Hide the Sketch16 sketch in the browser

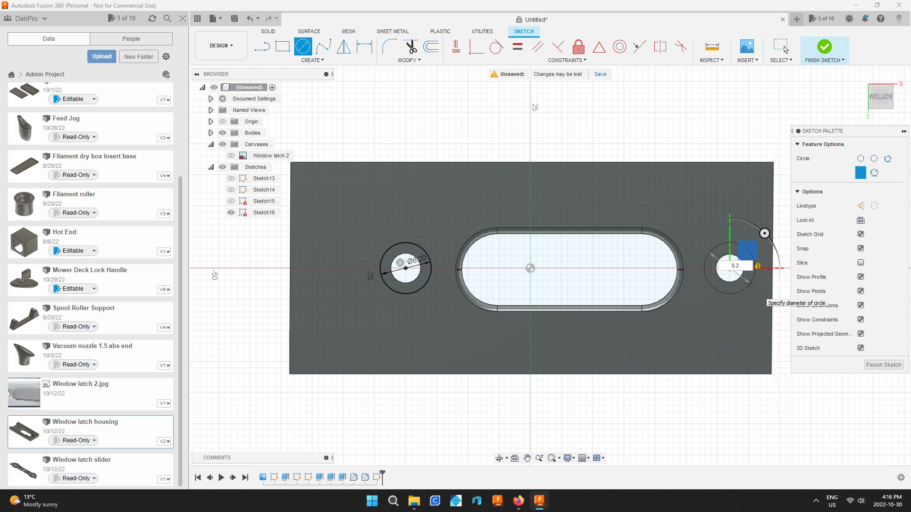click(232, 212)
